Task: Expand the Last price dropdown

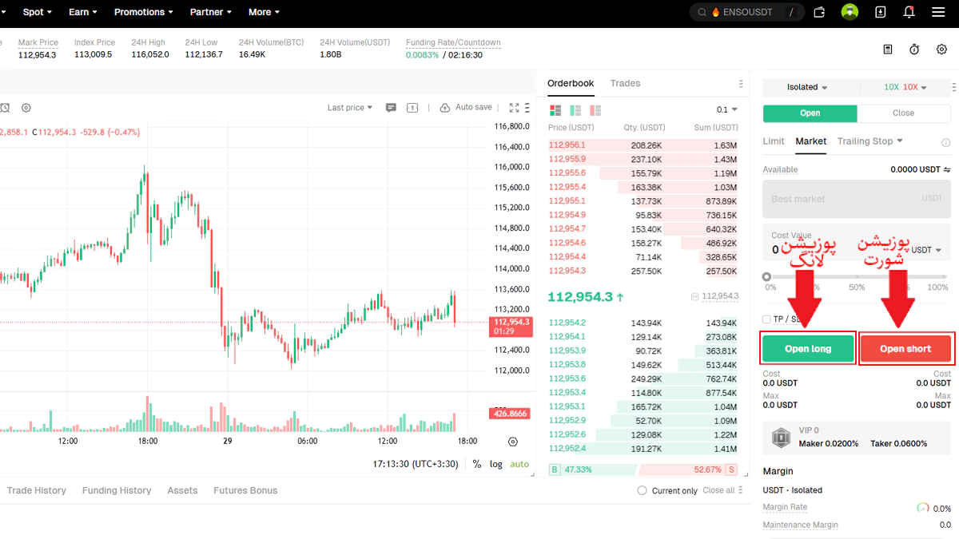Action: (350, 108)
